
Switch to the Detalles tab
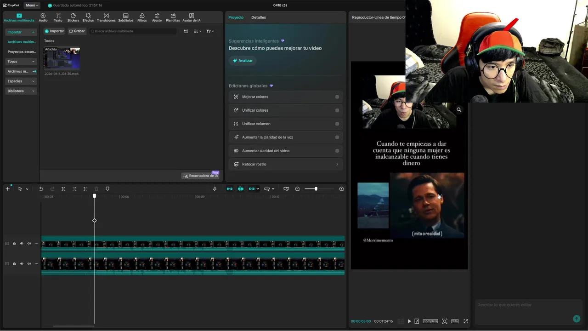coord(259,17)
